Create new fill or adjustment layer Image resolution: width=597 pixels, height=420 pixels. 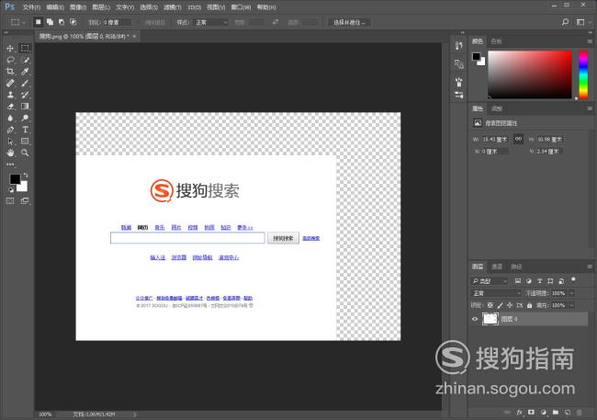click(x=544, y=413)
